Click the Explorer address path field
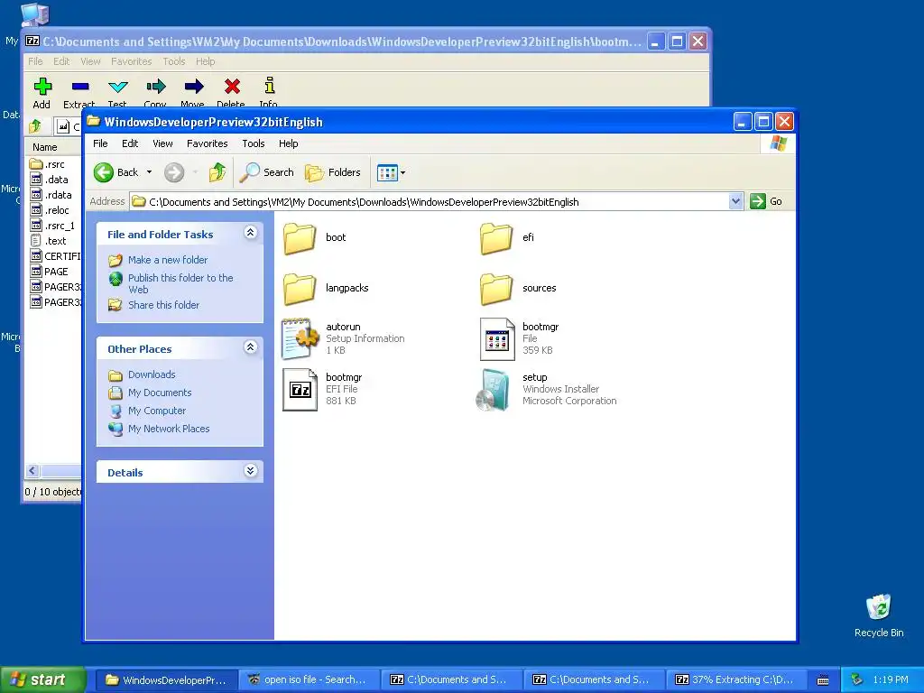 (429, 202)
